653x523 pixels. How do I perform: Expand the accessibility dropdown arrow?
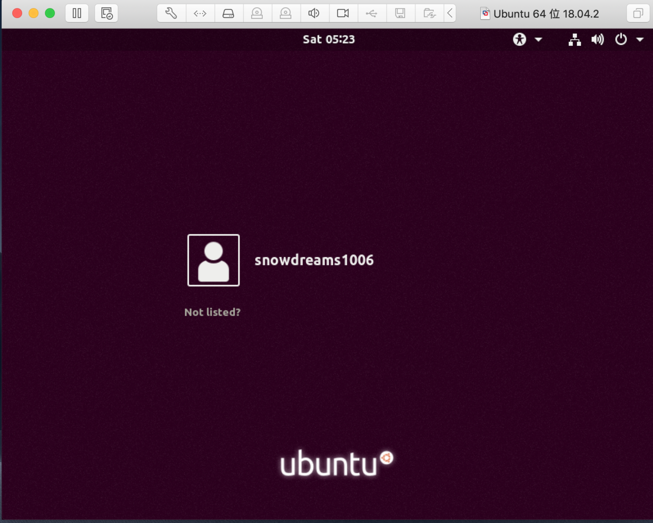click(538, 39)
